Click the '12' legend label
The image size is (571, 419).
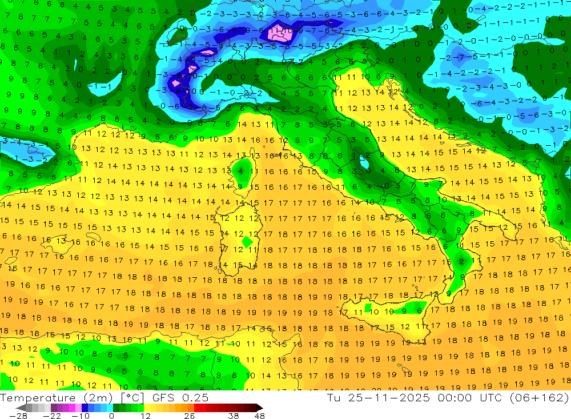[x=145, y=416]
